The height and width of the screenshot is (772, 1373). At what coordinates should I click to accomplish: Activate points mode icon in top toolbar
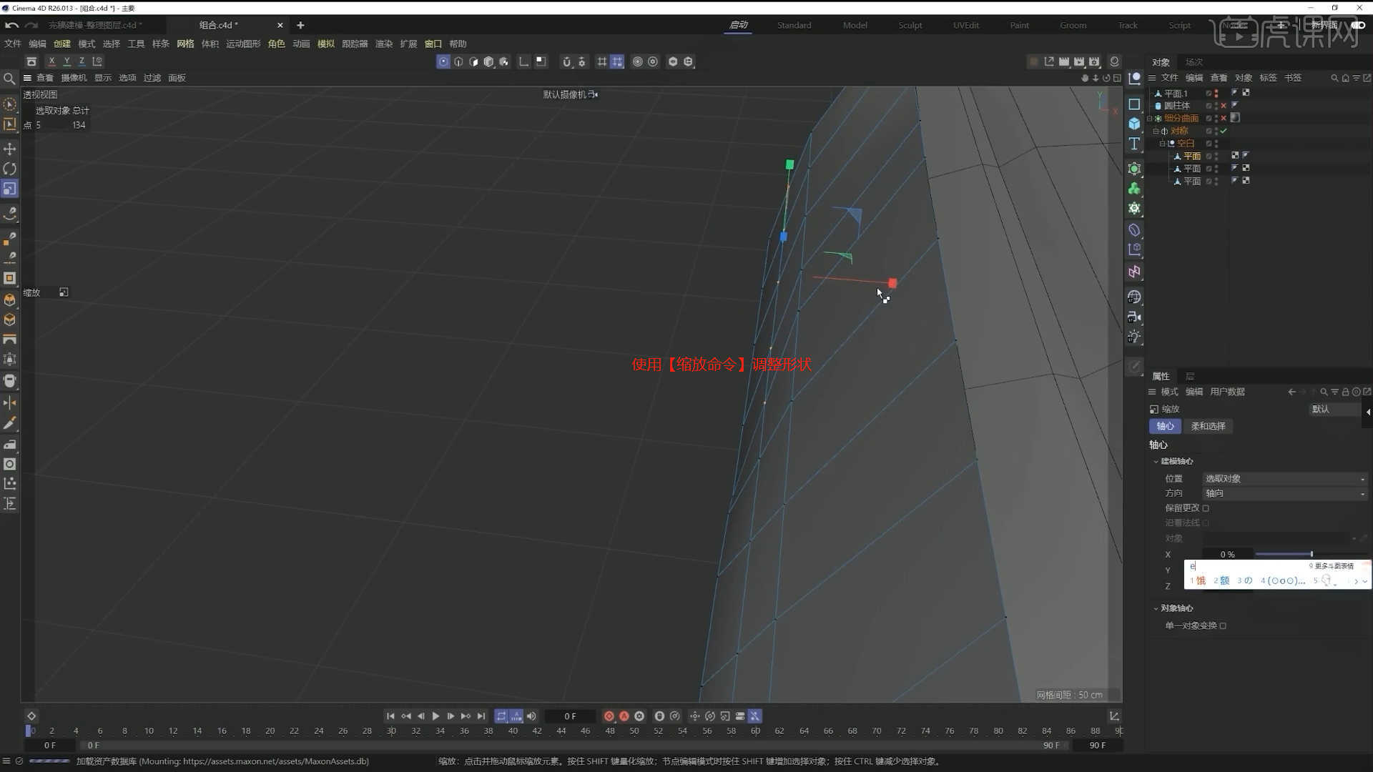point(443,62)
